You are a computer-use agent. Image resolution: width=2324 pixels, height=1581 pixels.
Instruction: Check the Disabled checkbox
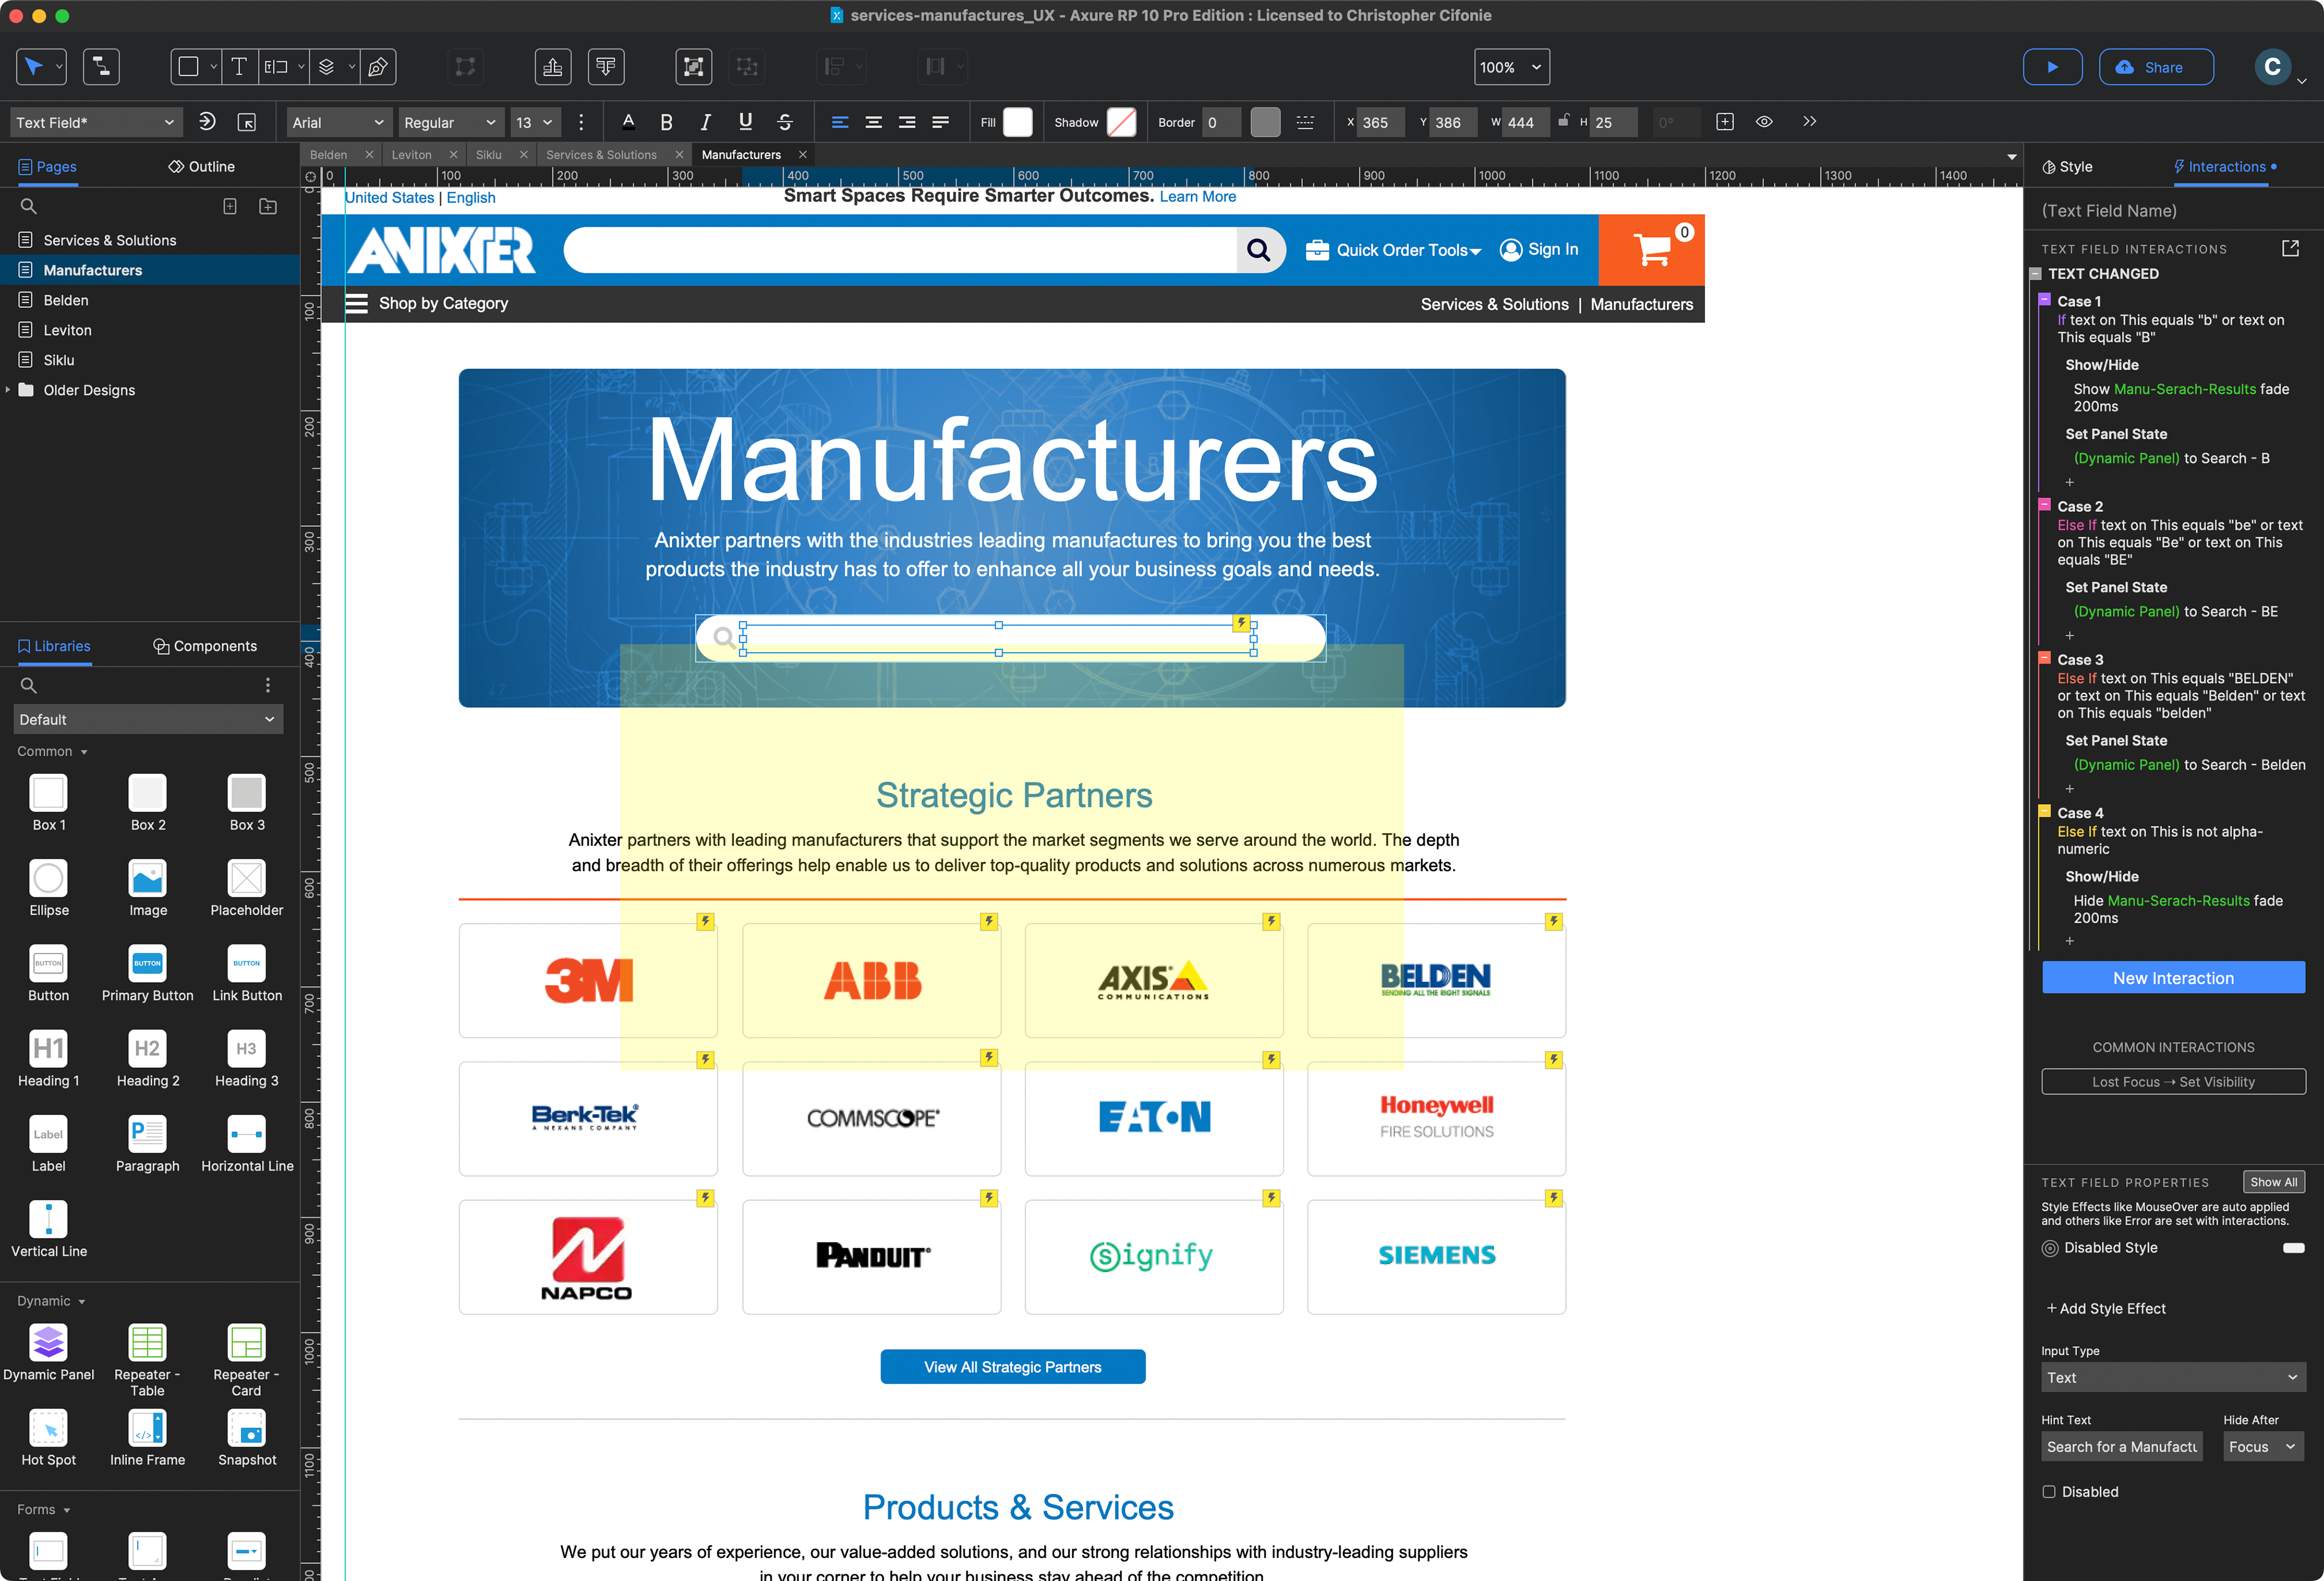coord(2049,1491)
